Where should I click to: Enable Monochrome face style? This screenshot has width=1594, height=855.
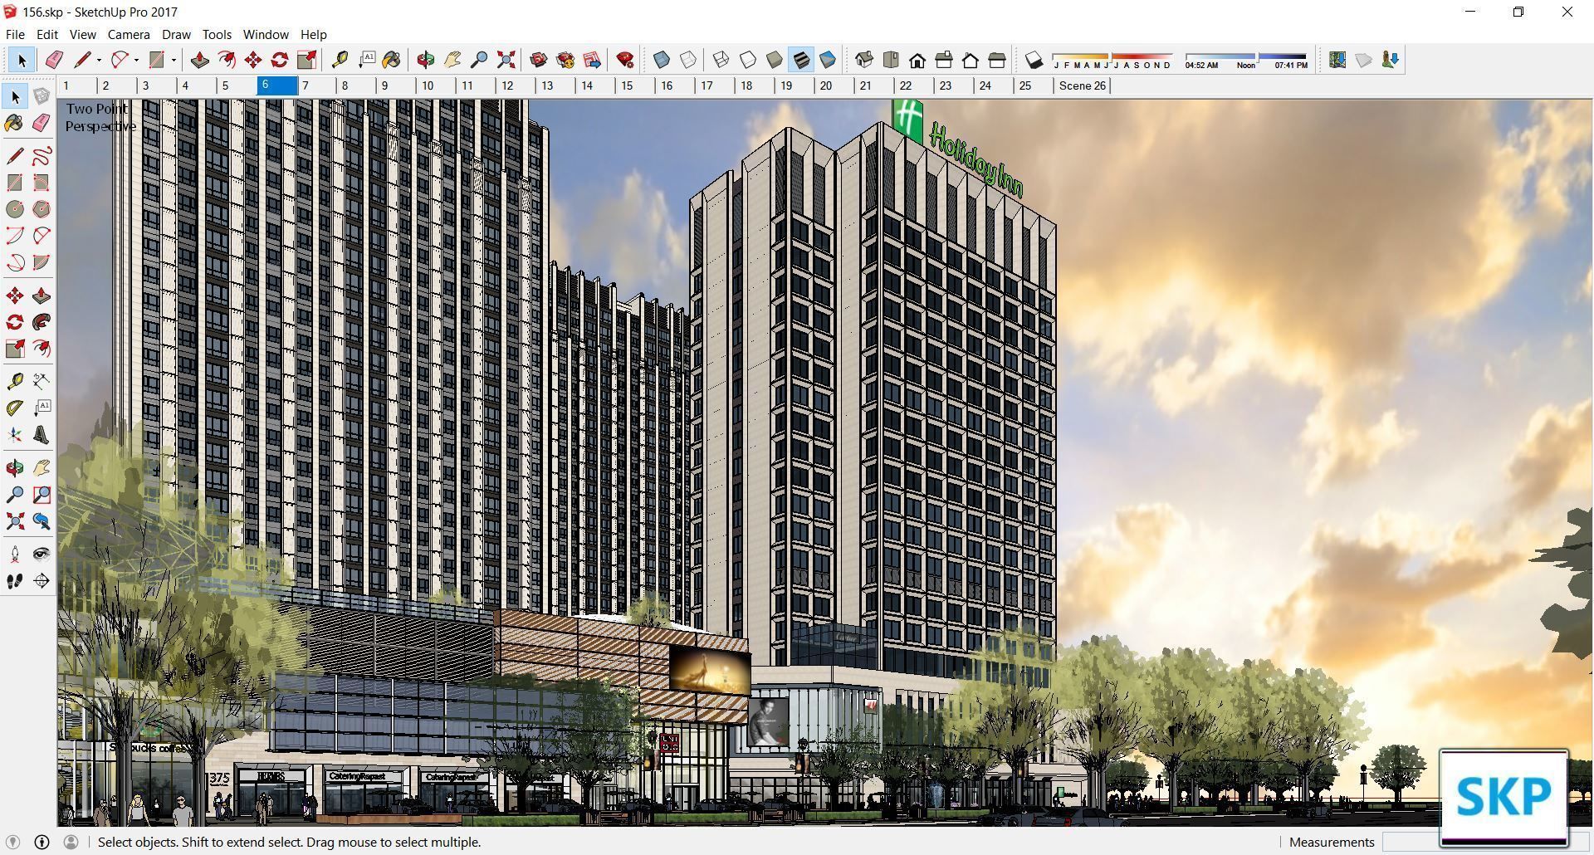pyautogui.click(x=828, y=60)
